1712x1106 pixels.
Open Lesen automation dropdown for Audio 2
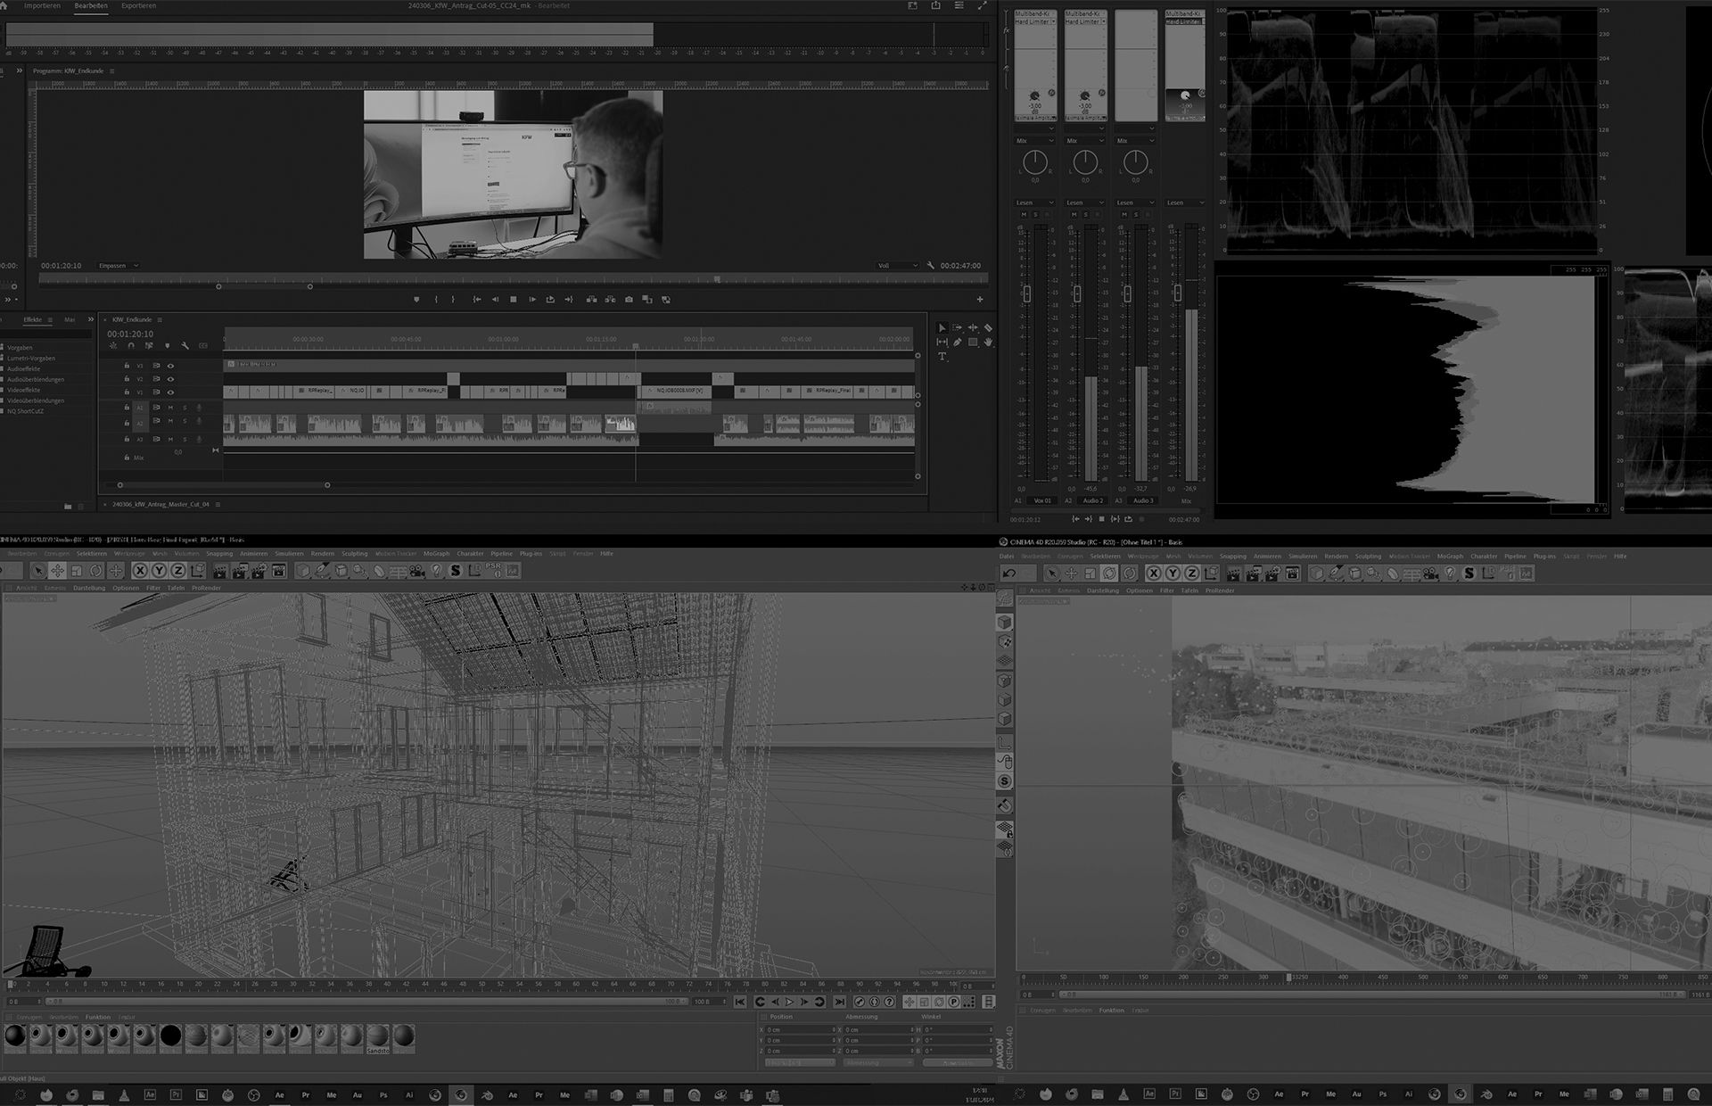coord(1085,202)
